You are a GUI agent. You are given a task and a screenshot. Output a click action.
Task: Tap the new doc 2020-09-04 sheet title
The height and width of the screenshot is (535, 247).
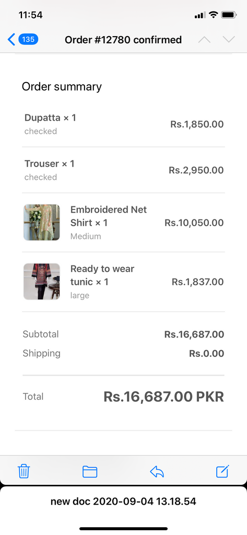tap(123, 501)
